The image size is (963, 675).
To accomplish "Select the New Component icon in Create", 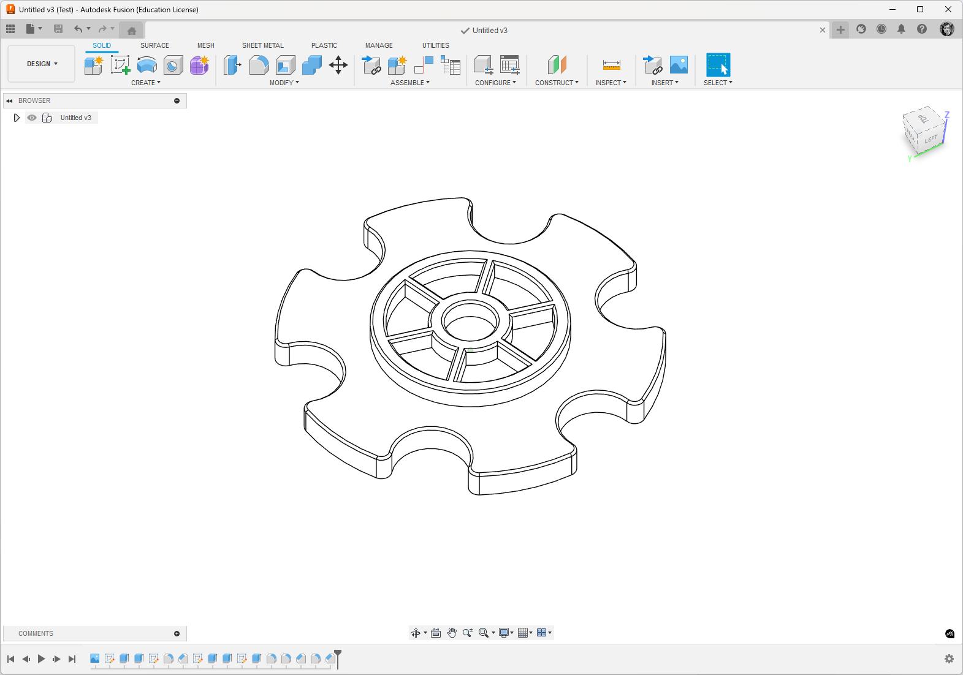I will (94, 65).
